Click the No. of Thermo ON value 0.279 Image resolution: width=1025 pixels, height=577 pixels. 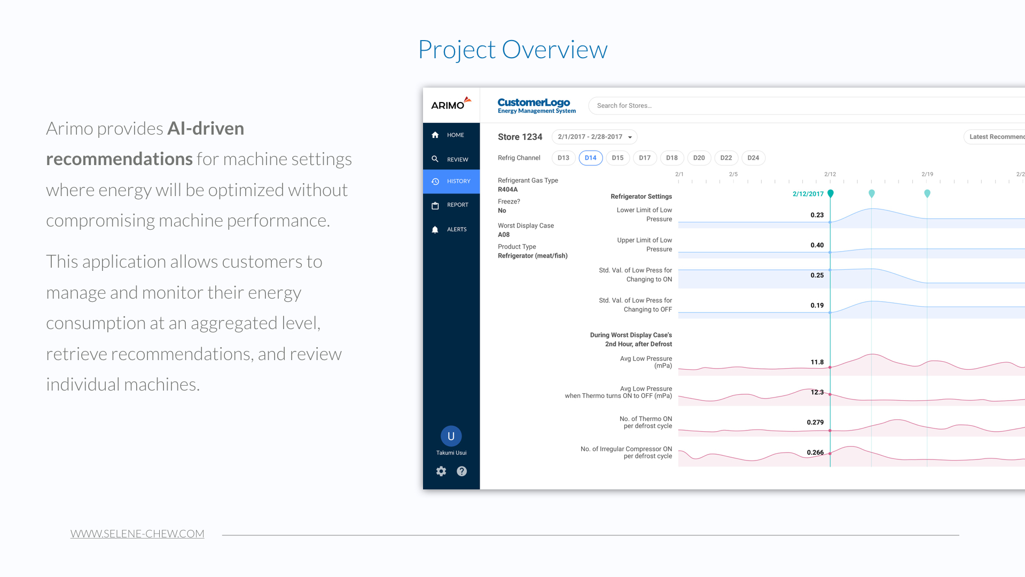[815, 423]
